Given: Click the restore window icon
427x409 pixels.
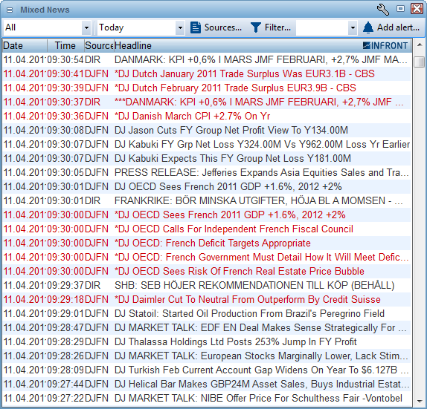Looking at the screenshot, I should [400, 9].
